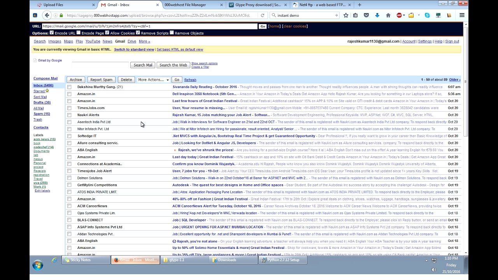Click the browser search box with instant demo
The image size is (498, 280).
(x=305, y=15)
